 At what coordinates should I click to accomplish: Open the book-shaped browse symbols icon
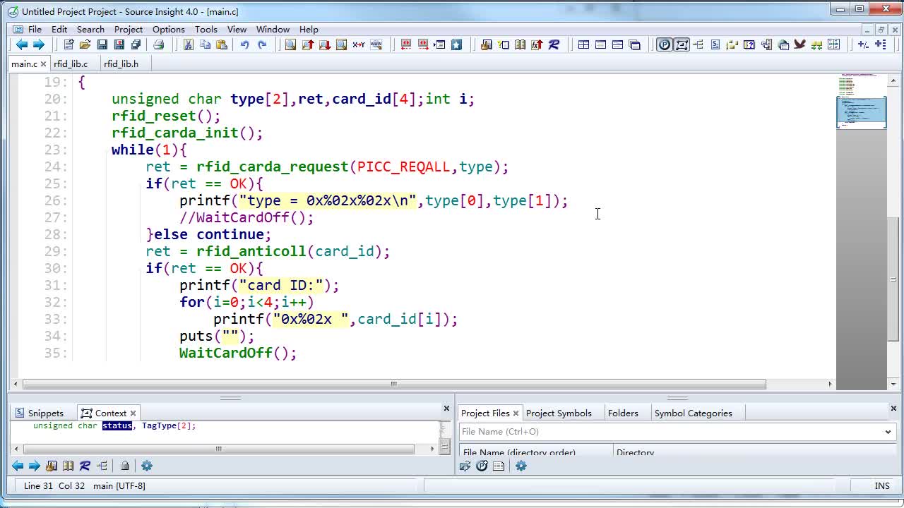521,44
